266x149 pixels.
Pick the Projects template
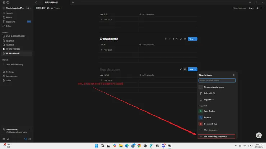pos(217,117)
